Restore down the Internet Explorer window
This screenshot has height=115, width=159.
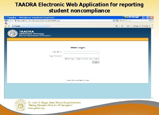[x=148, y=17]
